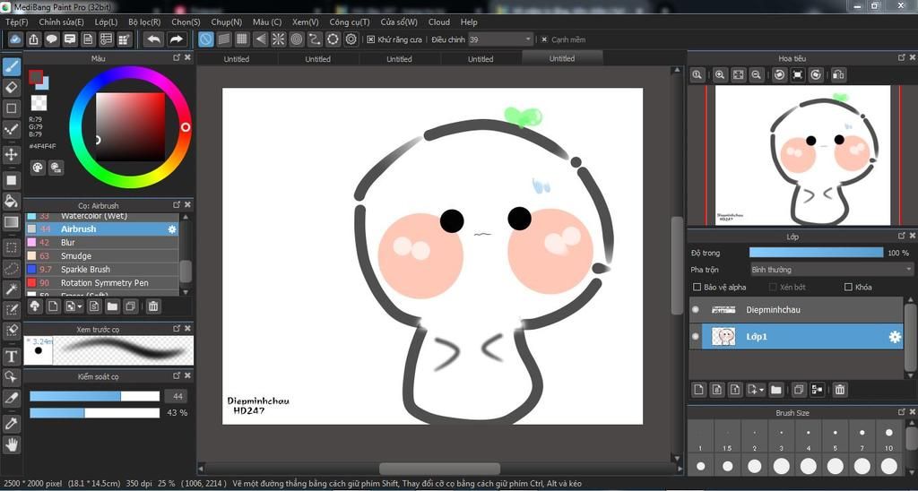
Task: Open snap settings gear icon
Action: 351,39
